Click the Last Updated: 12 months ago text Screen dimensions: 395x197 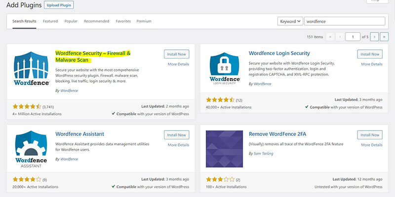tap(357, 179)
